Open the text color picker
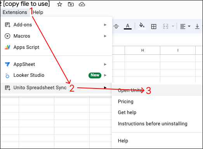203x149 pixels. 128,26
